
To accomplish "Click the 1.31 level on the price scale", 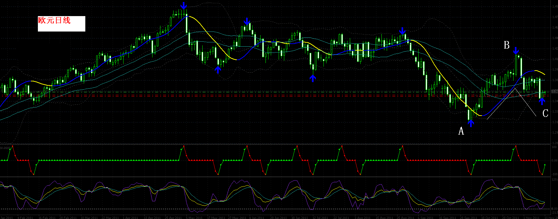I will (x=554, y=122).
